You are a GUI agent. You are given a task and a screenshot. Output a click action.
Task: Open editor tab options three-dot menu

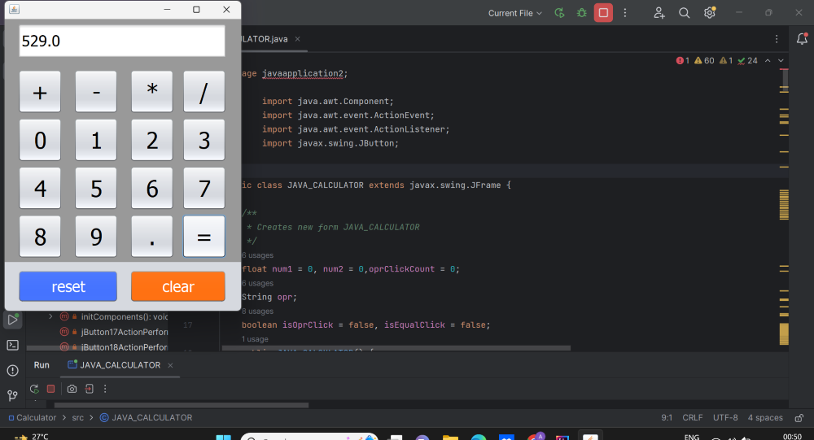click(x=777, y=39)
